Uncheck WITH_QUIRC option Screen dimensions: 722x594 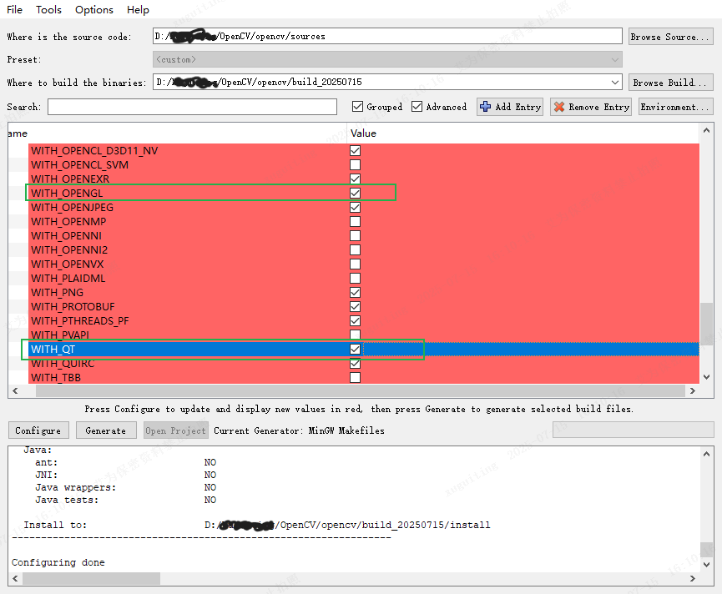coord(355,364)
